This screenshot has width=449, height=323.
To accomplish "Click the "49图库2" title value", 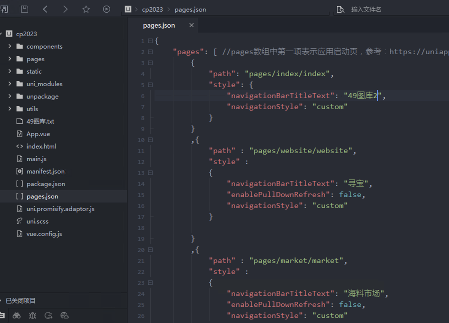I will tap(362, 95).
